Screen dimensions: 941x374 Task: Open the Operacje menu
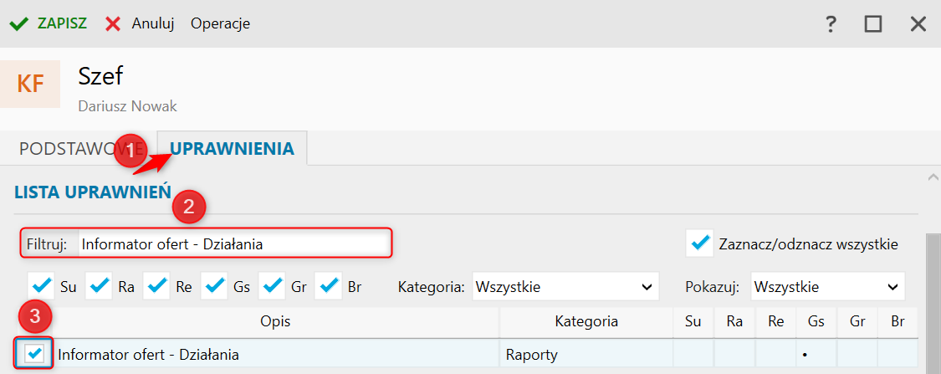pyautogui.click(x=220, y=23)
